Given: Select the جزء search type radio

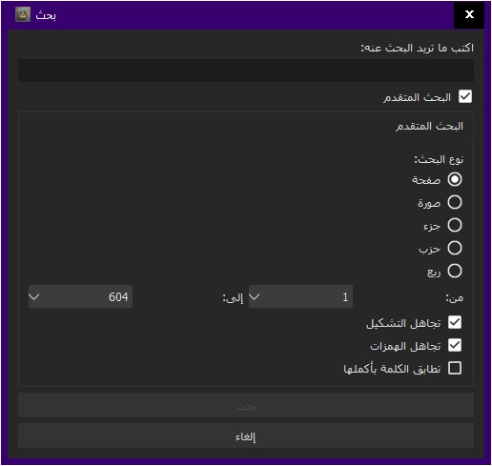Looking at the screenshot, I should (x=455, y=225).
